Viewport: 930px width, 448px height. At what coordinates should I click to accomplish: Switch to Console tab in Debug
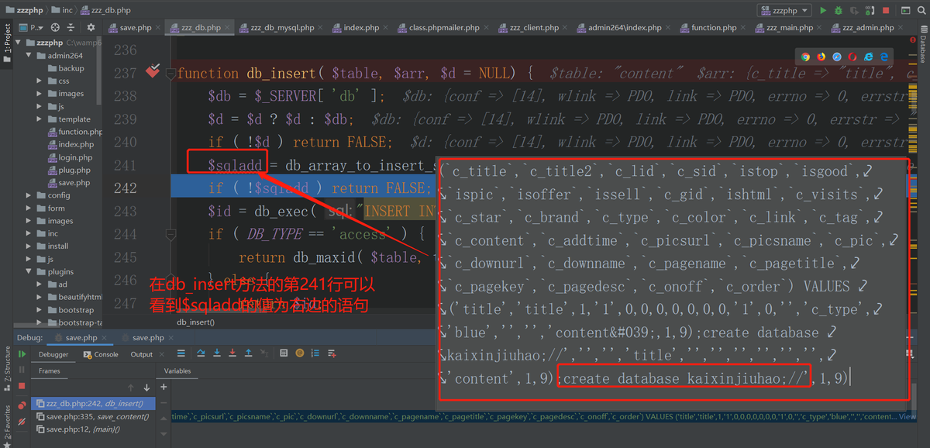point(101,354)
